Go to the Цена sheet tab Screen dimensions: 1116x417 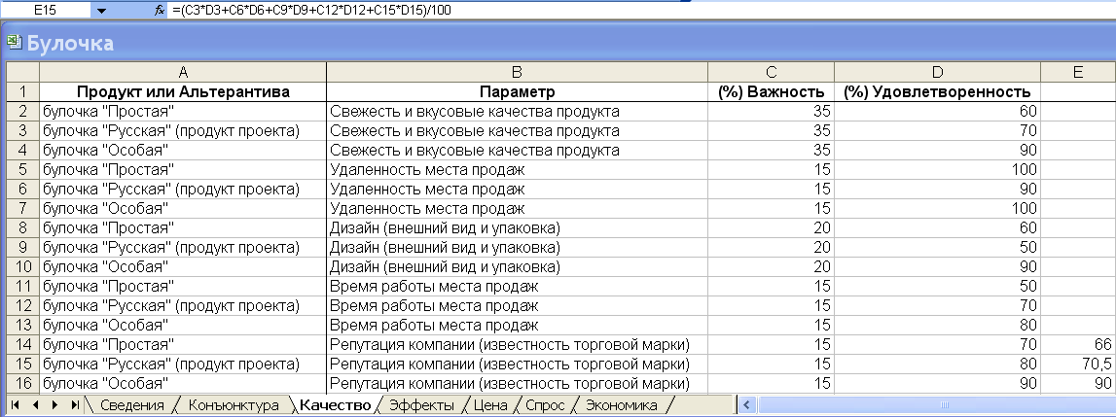pos(489,405)
